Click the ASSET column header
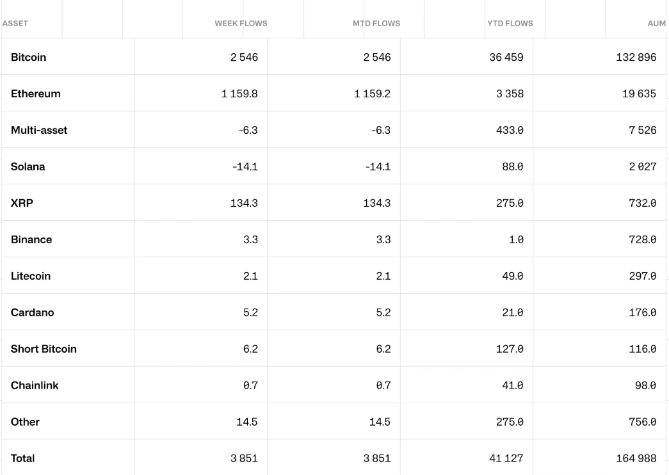 [x=15, y=24]
